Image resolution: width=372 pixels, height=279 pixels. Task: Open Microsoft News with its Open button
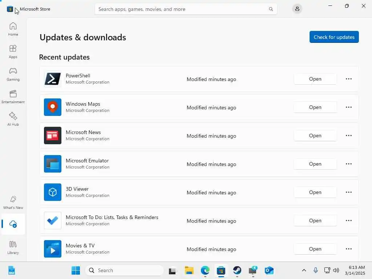(315, 136)
